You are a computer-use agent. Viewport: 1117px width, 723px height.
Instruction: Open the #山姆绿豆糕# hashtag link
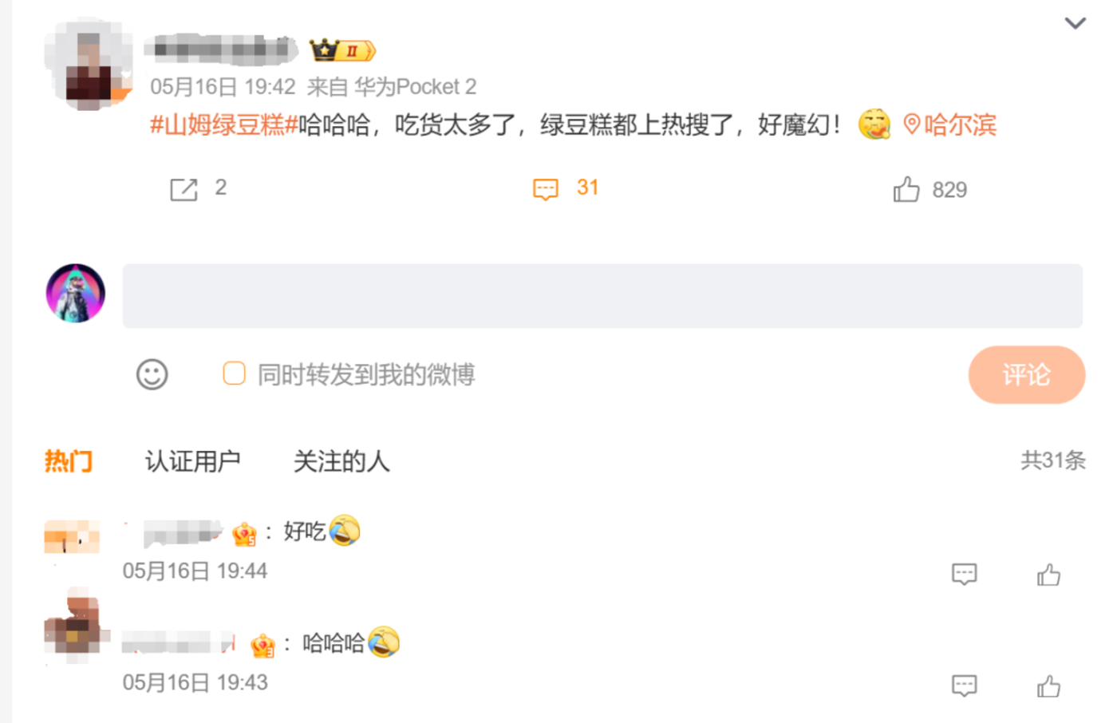click(224, 125)
